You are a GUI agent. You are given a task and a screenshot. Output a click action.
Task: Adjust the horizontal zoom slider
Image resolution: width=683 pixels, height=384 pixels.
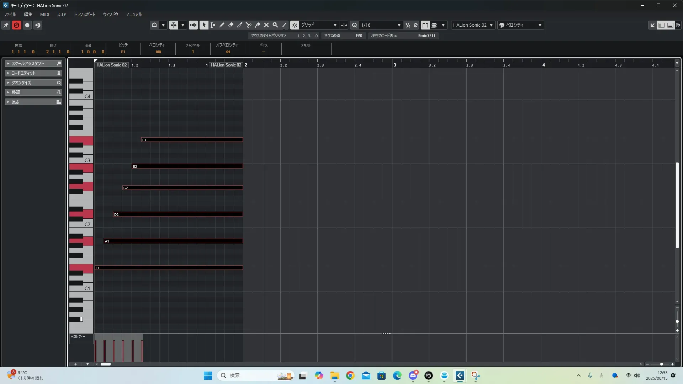[661, 364]
